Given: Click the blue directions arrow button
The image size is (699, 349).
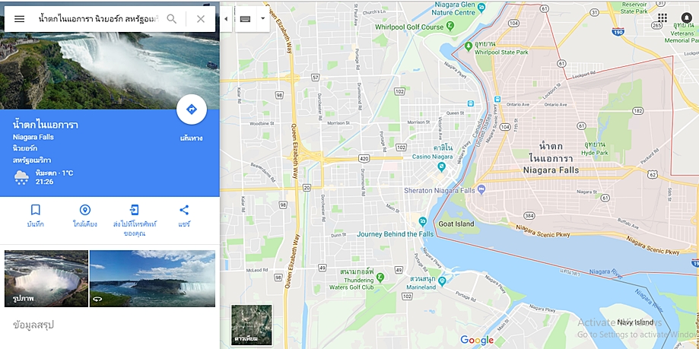Looking at the screenshot, I should point(192,109).
